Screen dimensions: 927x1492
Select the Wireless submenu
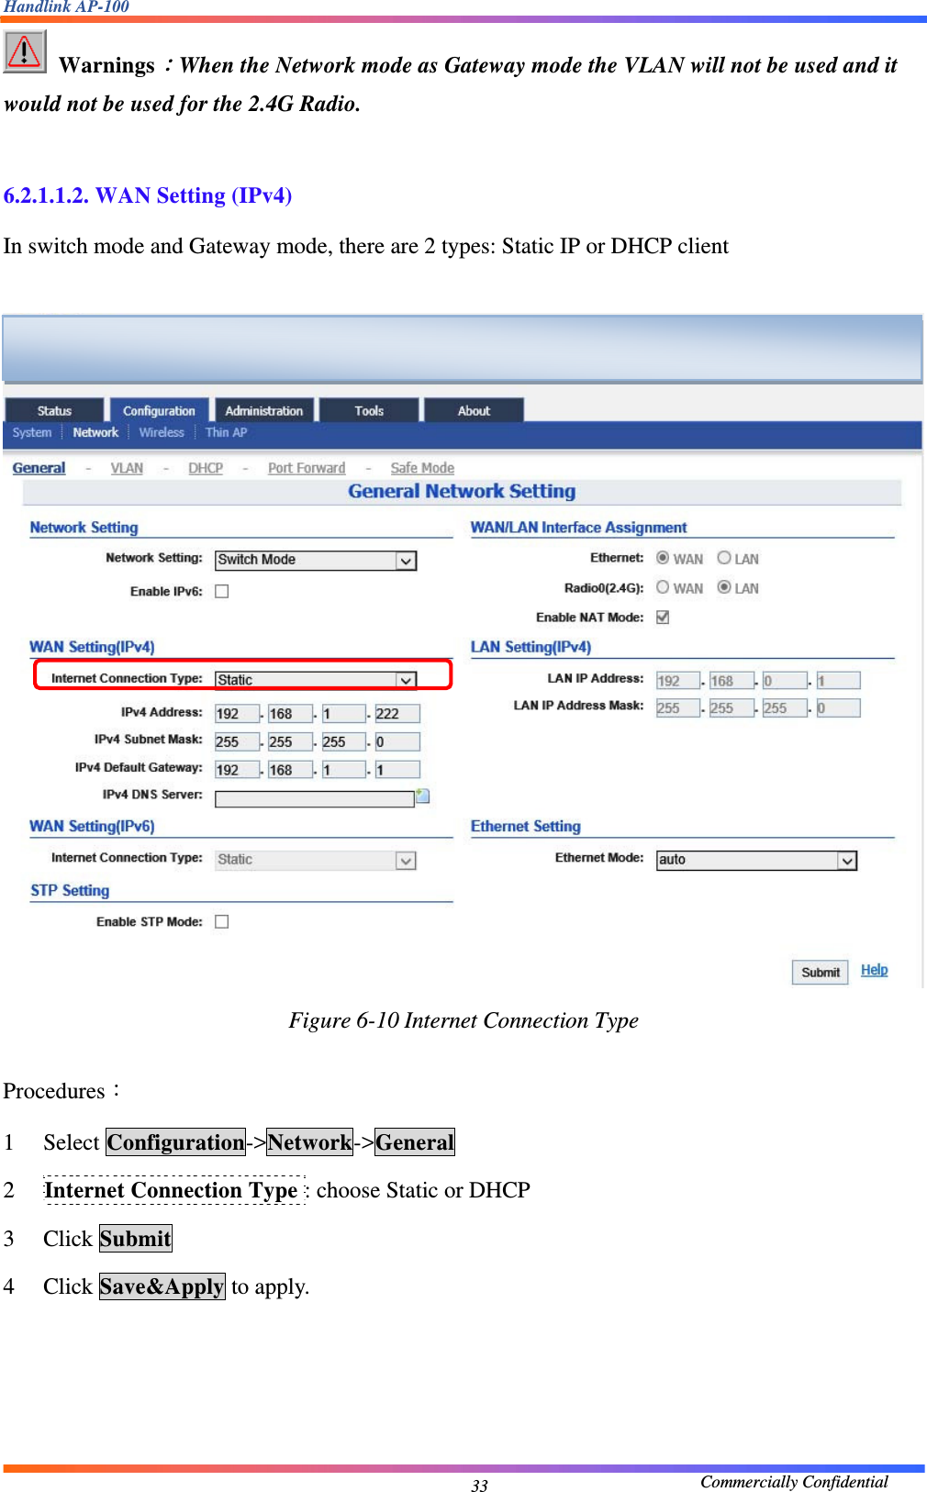pyautogui.click(x=162, y=432)
